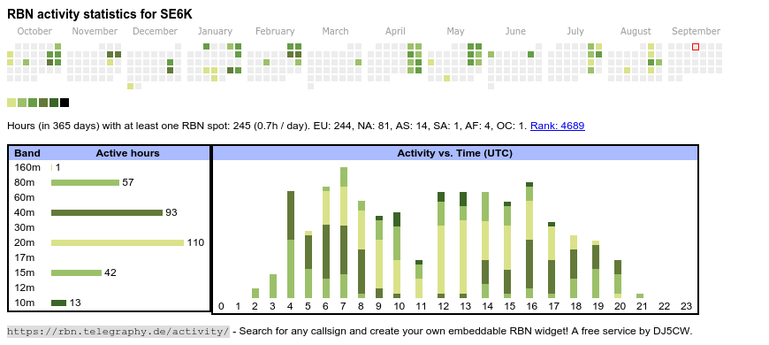Viewport: 769px width, 345px height.
Task: Click the tallest bar at hour 7
Action: point(344,233)
